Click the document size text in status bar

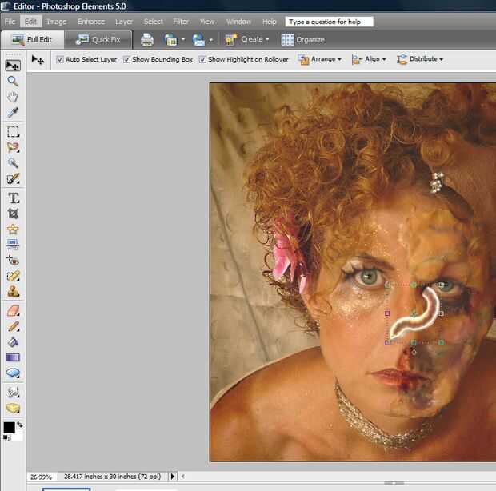[x=112, y=476]
